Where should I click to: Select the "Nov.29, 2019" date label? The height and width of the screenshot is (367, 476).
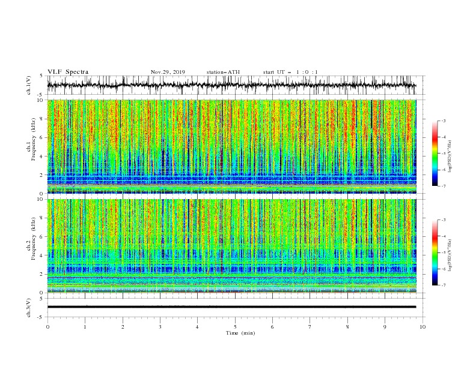pyautogui.click(x=168, y=72)
